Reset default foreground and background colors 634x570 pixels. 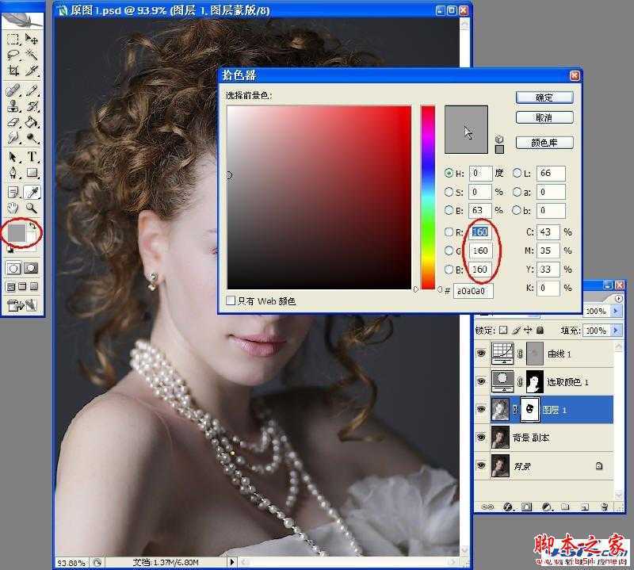(x=10, y=249)
